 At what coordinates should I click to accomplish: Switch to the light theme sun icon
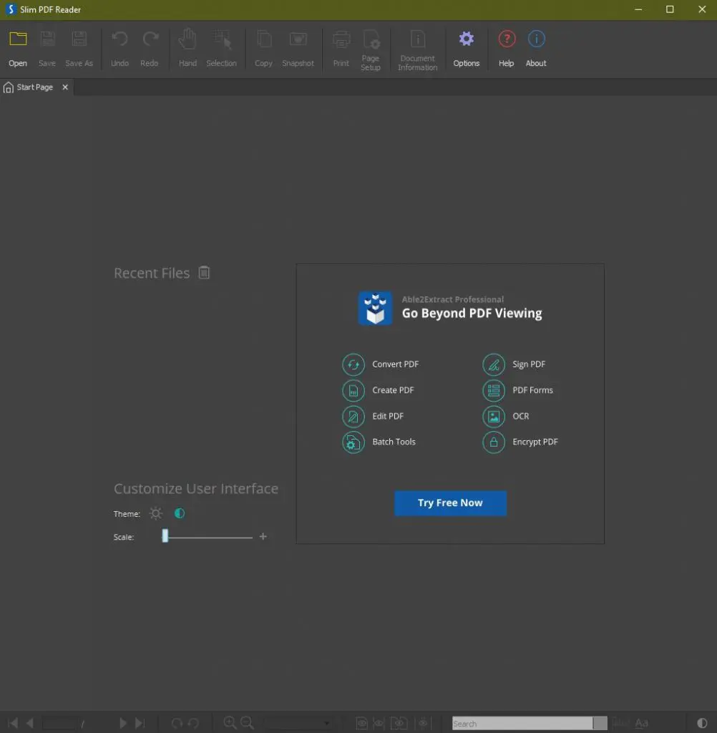156,513
